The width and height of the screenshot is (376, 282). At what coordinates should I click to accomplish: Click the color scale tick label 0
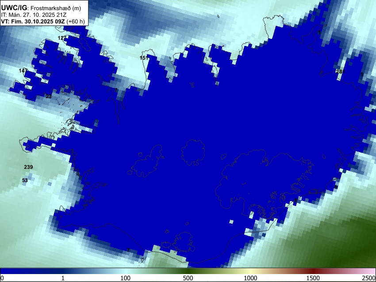[x=2, y=278]
